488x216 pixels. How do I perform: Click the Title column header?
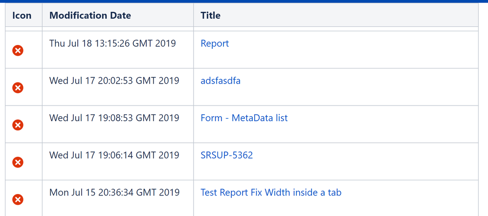click(x=210, y=15)
